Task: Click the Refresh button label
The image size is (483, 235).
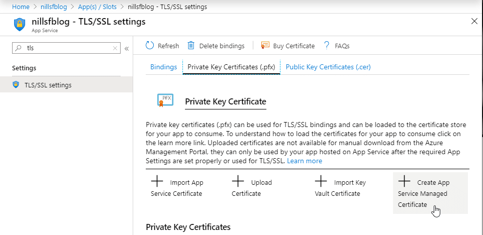Action: (168, 46)
